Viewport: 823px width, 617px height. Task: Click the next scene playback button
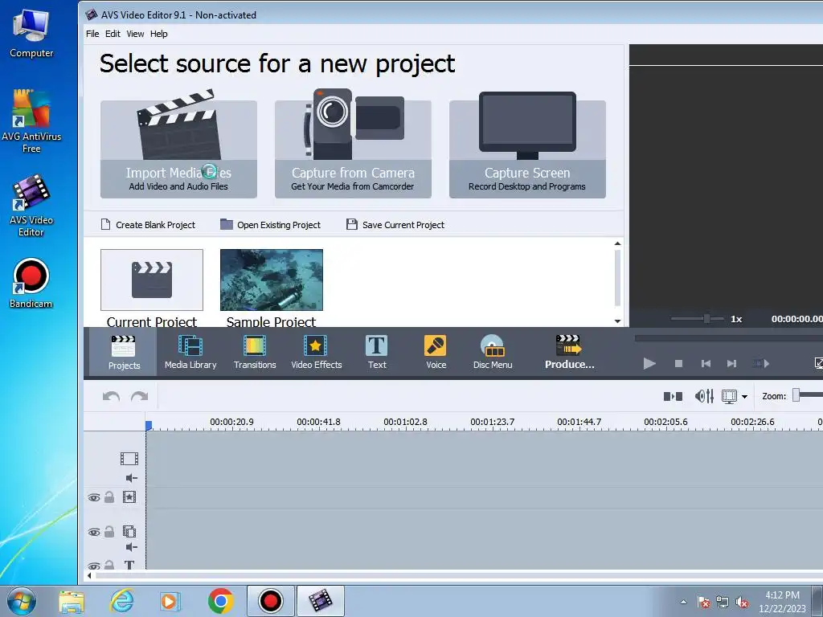(x=761, y=363)
